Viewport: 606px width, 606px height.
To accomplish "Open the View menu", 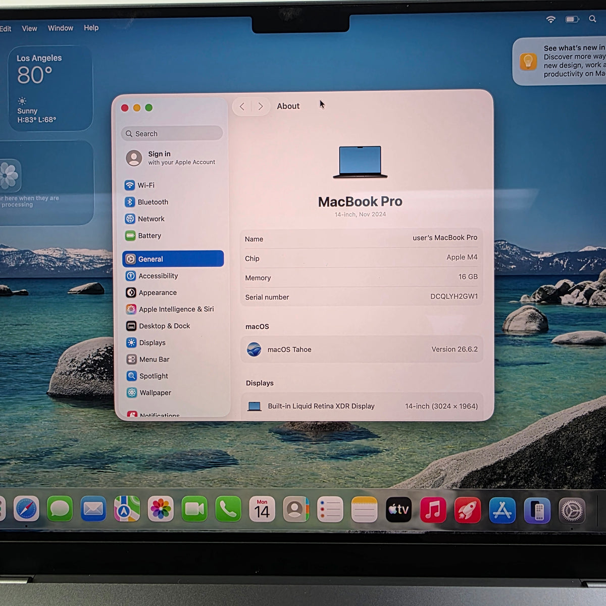I will coord(29,28).
